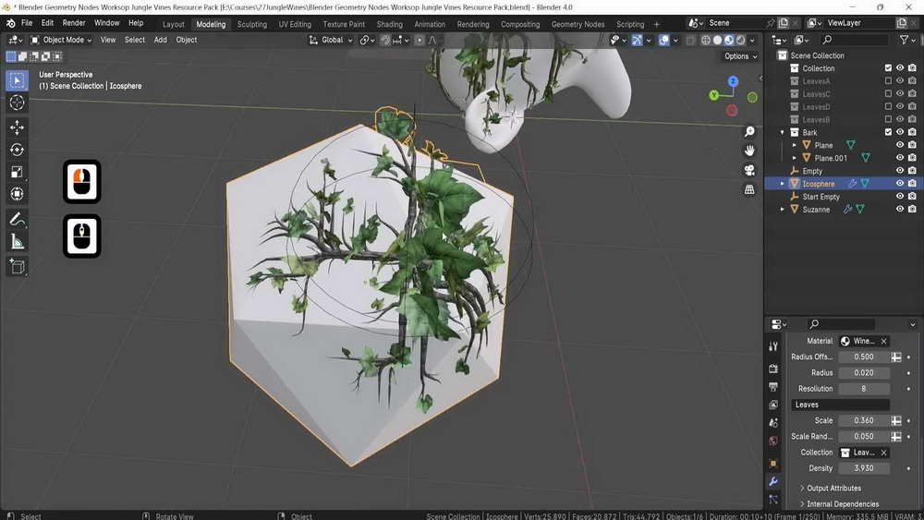Image resolution: width=924 pixels, height=520 pixels.
Task: Select the Measure tool
Action: tap(17, 241)
